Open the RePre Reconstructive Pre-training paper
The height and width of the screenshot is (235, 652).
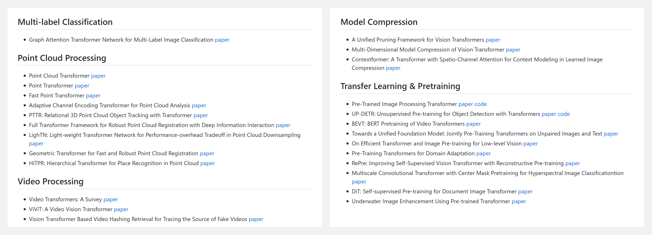click(572, 163)
